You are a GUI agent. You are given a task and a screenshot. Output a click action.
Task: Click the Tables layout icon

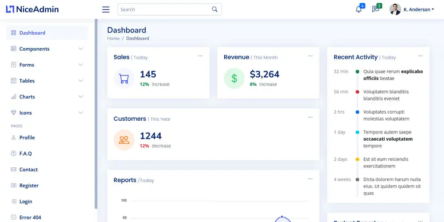(13, 81)
